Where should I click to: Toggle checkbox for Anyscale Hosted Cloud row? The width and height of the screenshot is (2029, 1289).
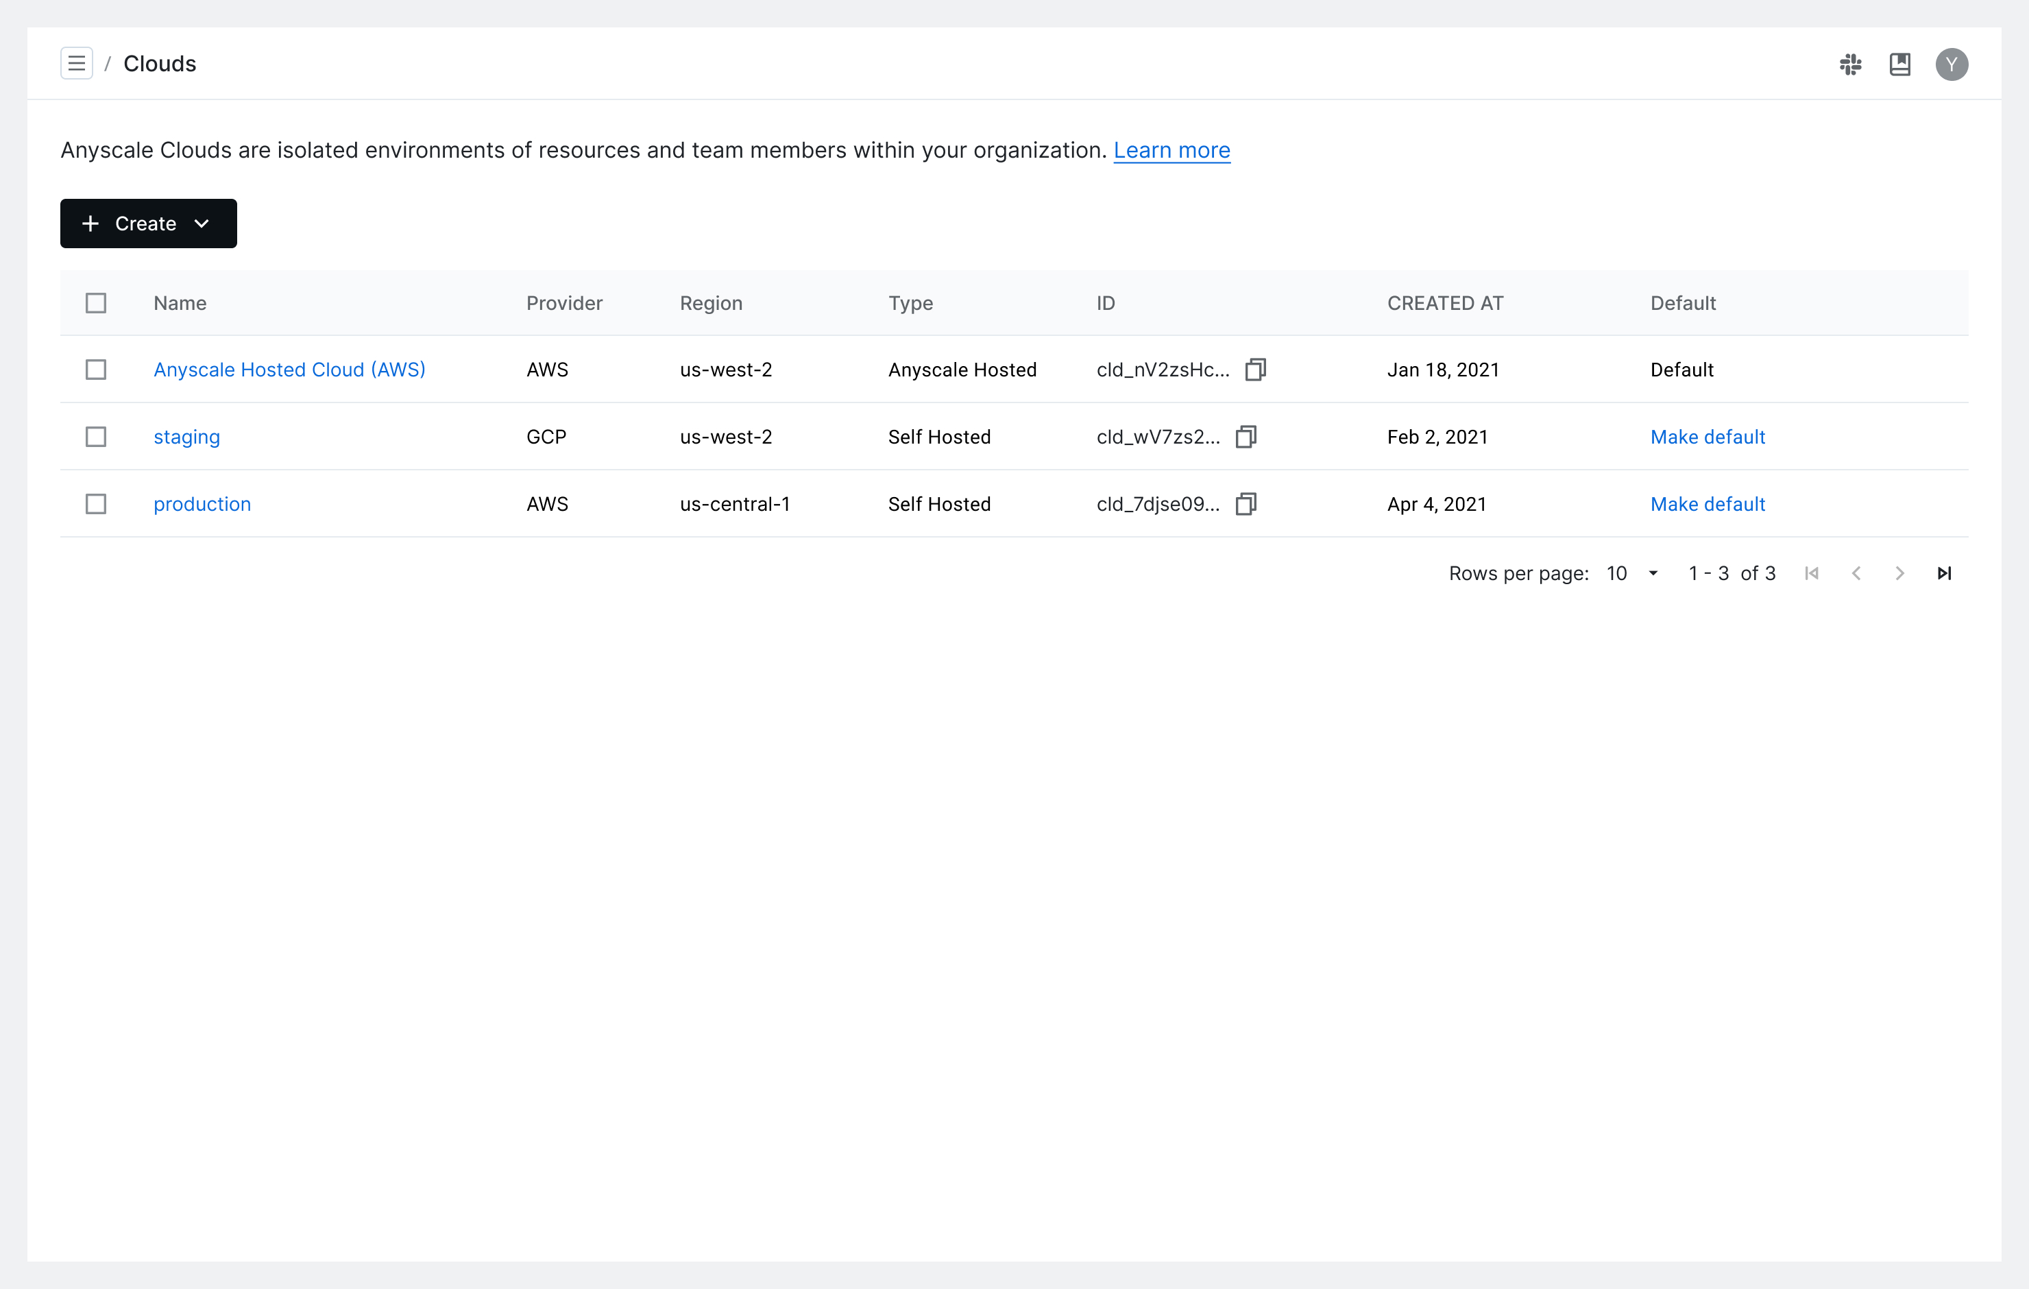[x=96, y=368]
